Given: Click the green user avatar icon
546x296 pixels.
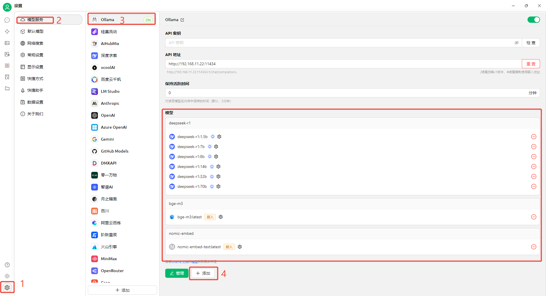Looking at the screenshot, I should 7,7.
